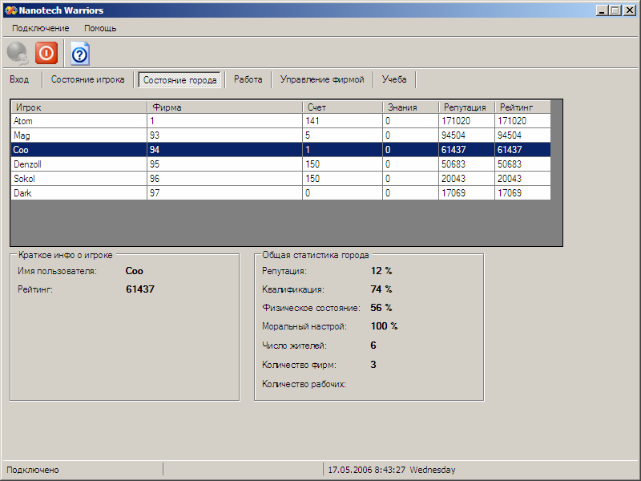Open help with the blue question-mark icon

click(x=79, y=54)
